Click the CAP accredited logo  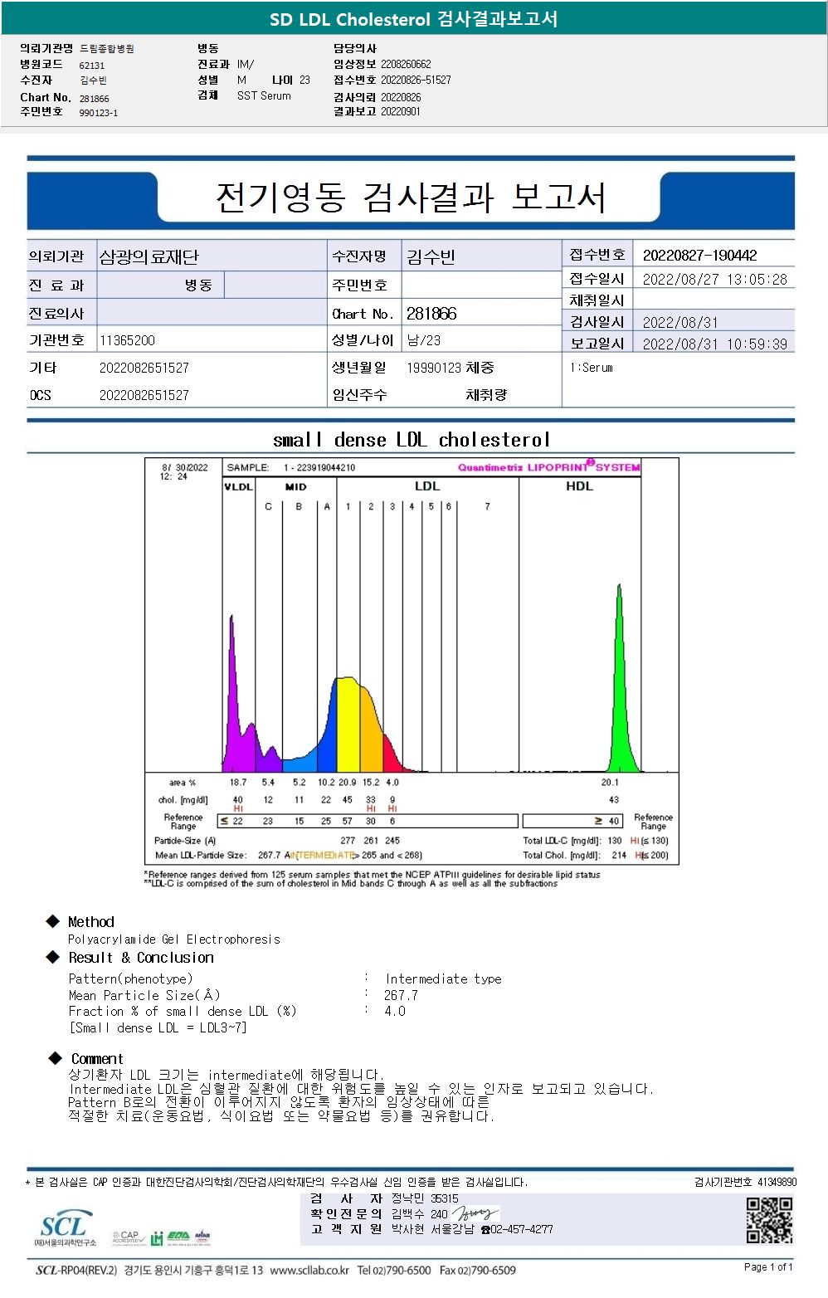(x=129, y=1237)
